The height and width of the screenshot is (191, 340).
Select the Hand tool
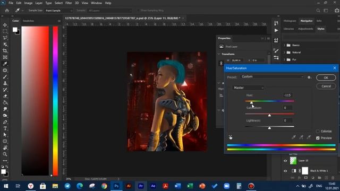tap(5, 147)
